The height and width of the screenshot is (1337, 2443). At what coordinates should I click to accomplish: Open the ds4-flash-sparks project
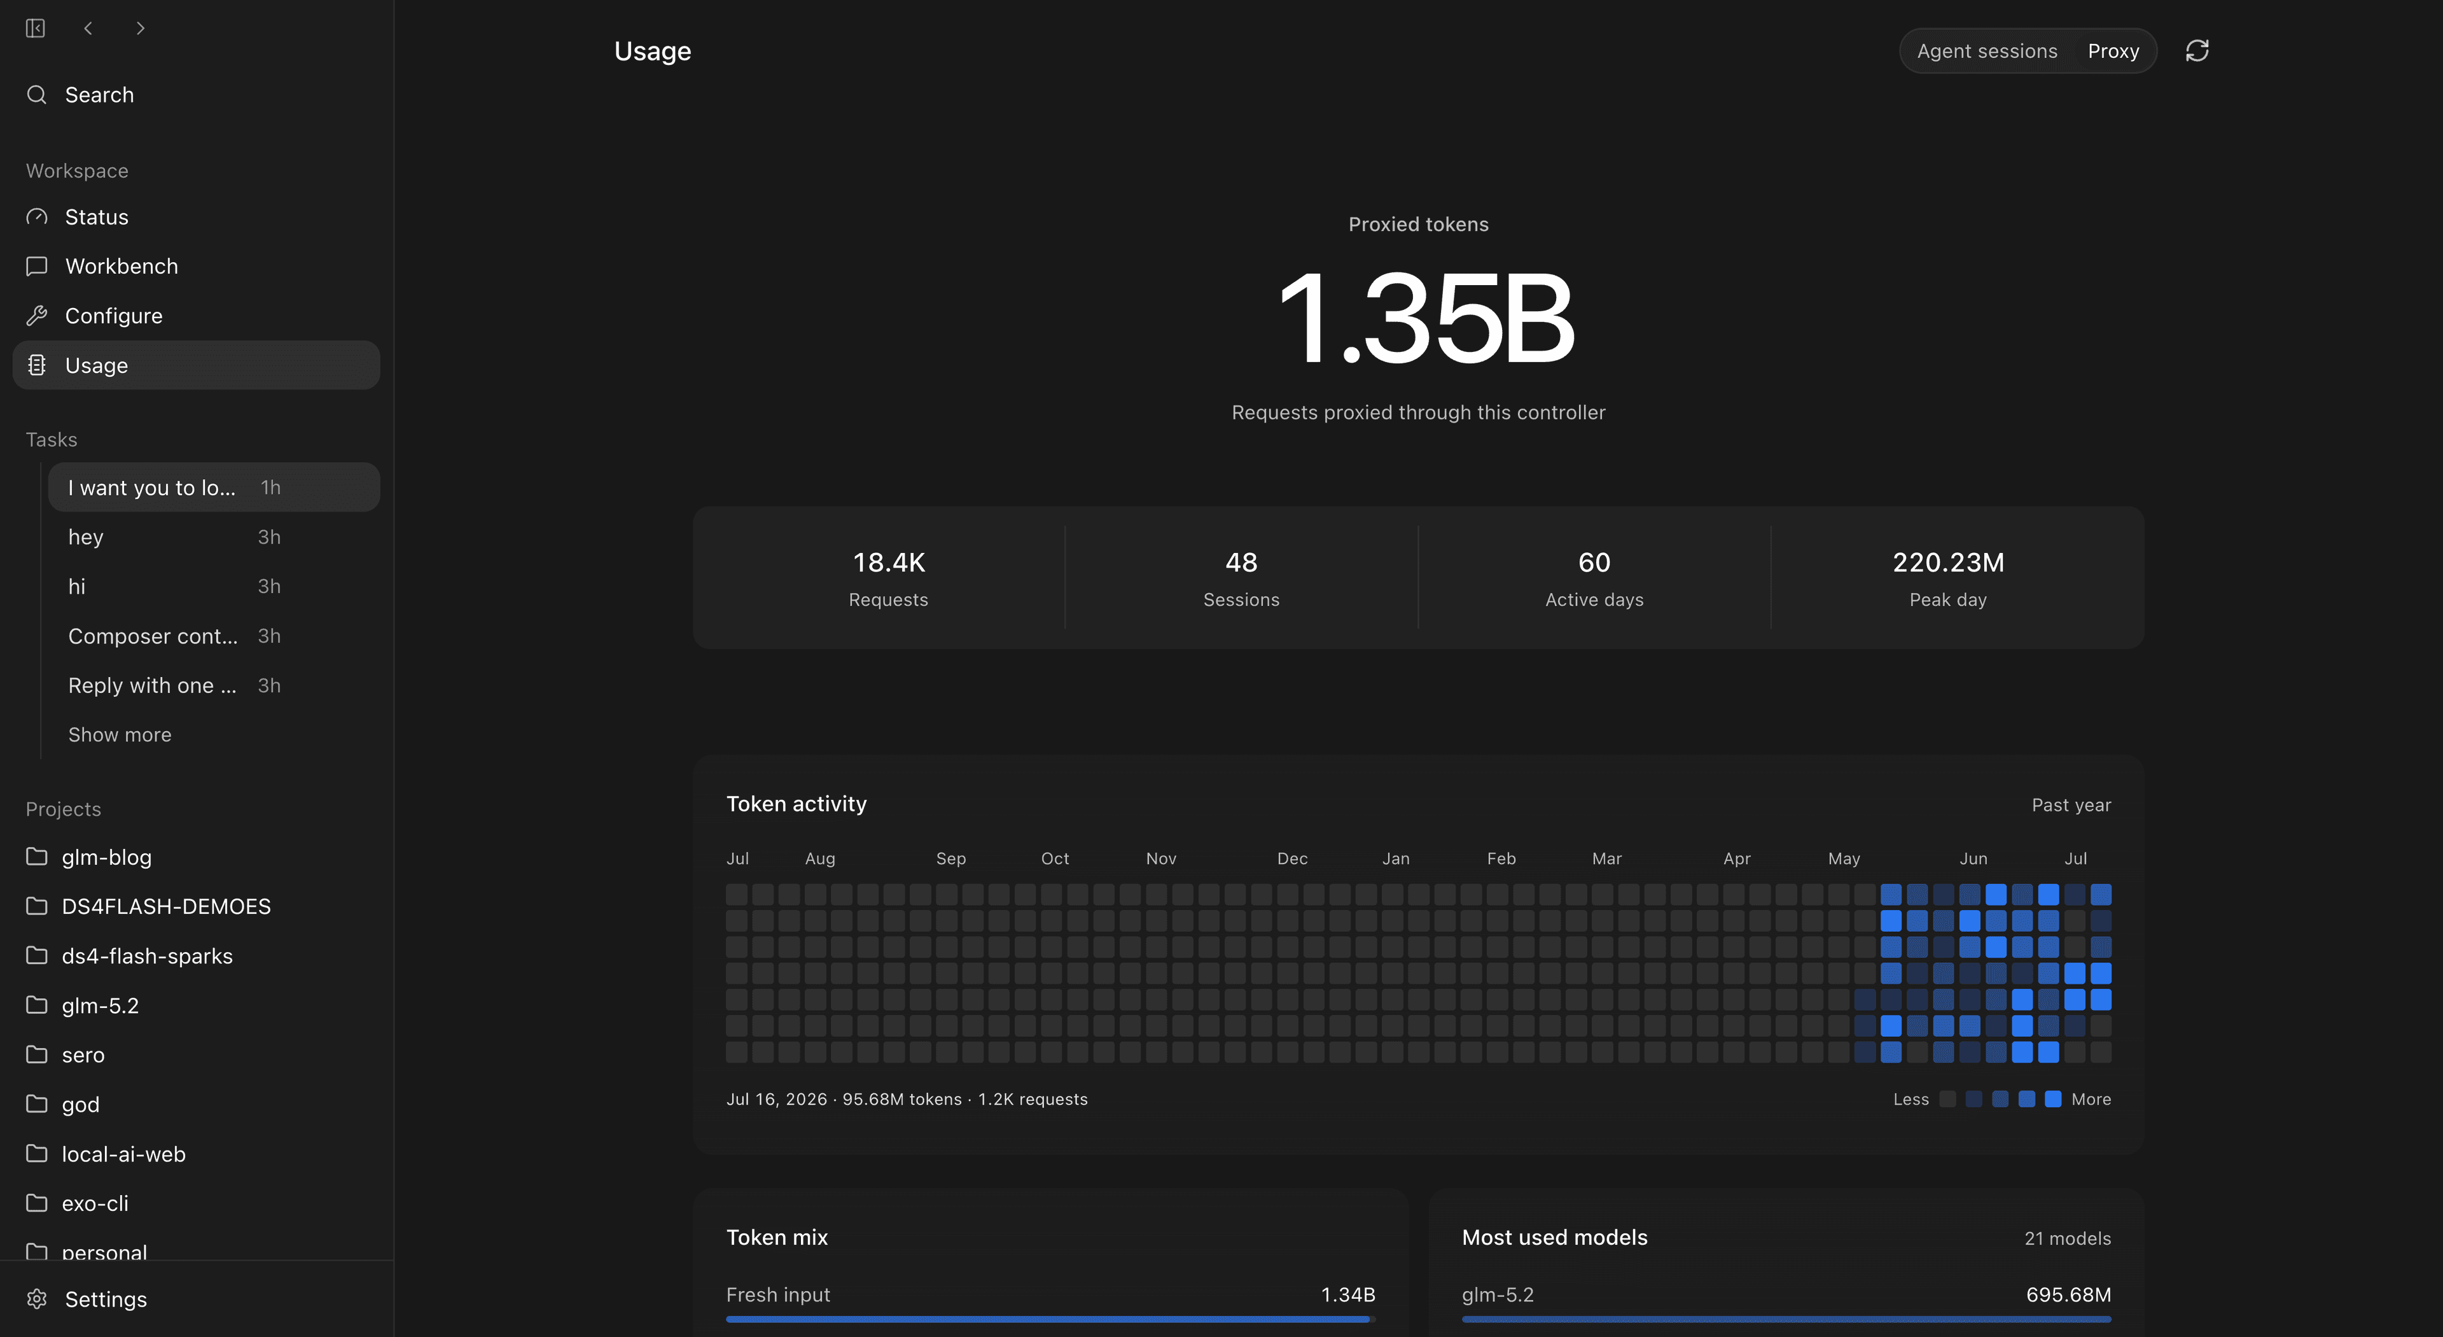(x=197, y=956)
